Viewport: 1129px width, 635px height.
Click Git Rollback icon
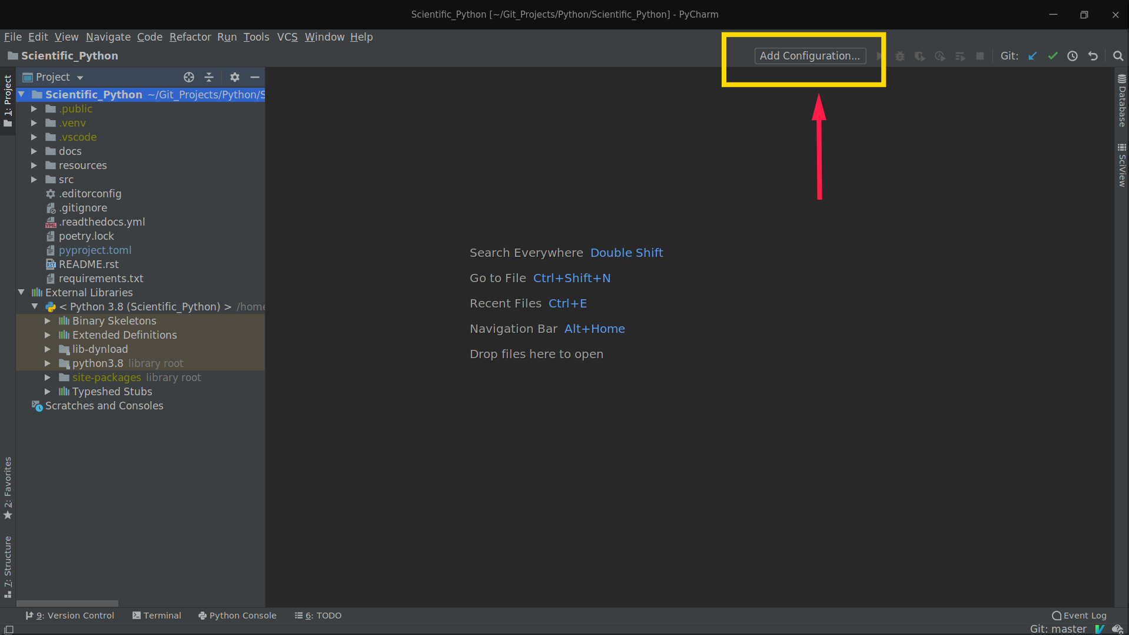pyautogui.click(x=1093, y=56)
